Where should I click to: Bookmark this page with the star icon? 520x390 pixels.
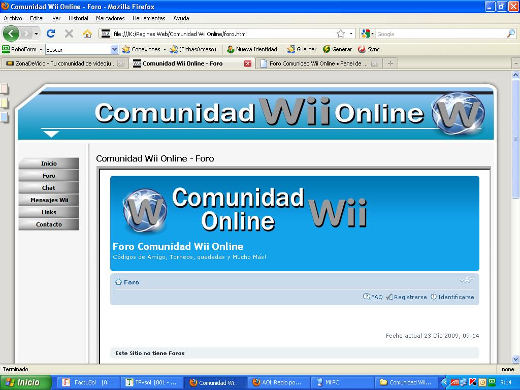tap(341, 34)
